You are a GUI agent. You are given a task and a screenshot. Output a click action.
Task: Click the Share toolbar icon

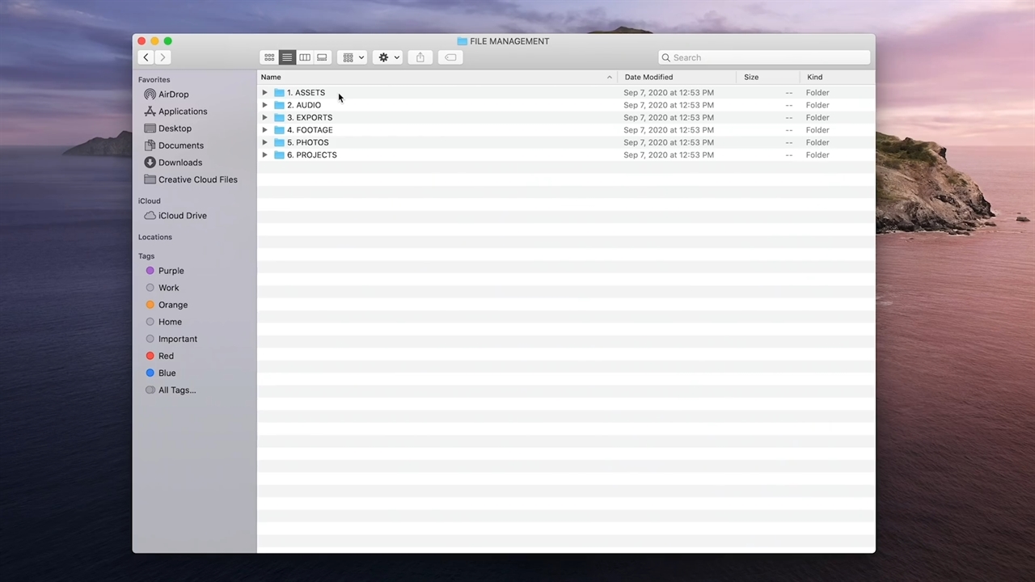(420, 57)
